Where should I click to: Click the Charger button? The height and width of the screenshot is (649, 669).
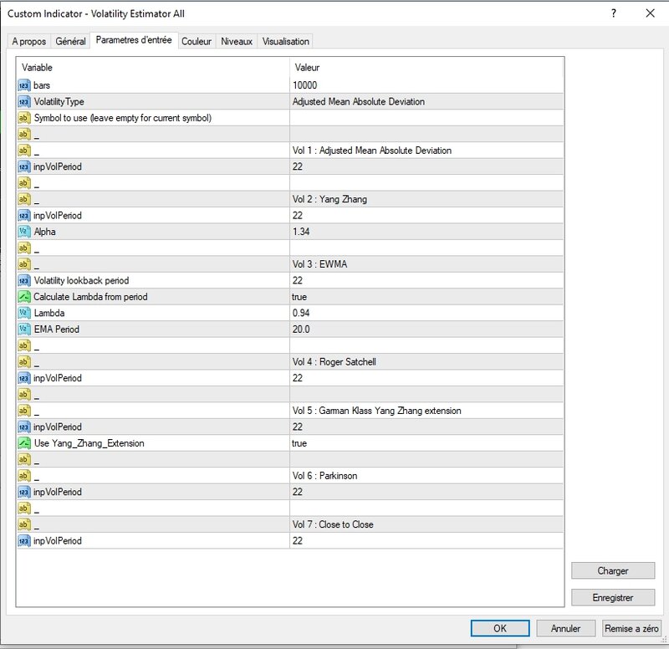click(613, 571)
